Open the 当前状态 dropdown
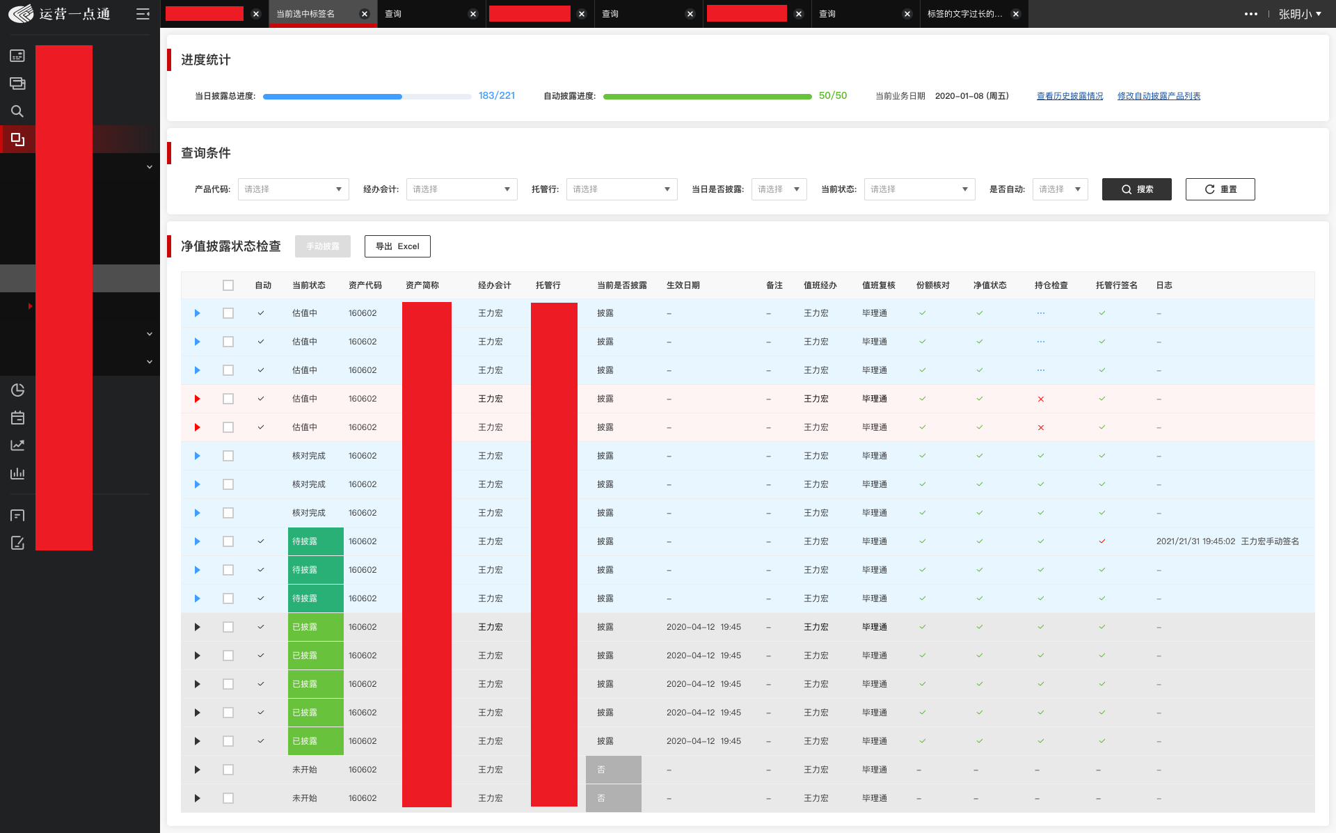The image size is (1336, 833). (920, 189)
